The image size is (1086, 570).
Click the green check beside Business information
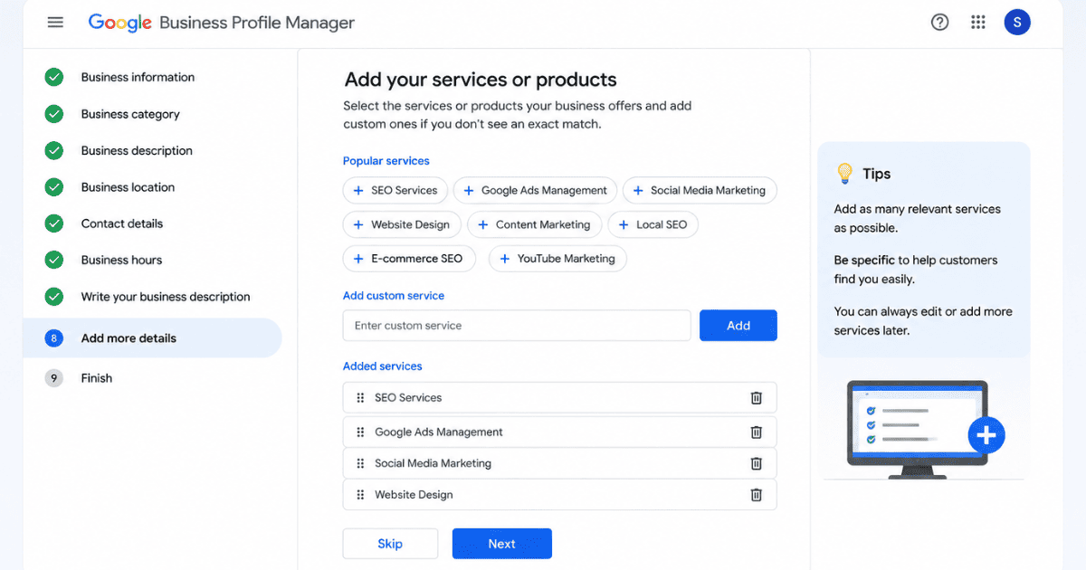pos(54,77)
